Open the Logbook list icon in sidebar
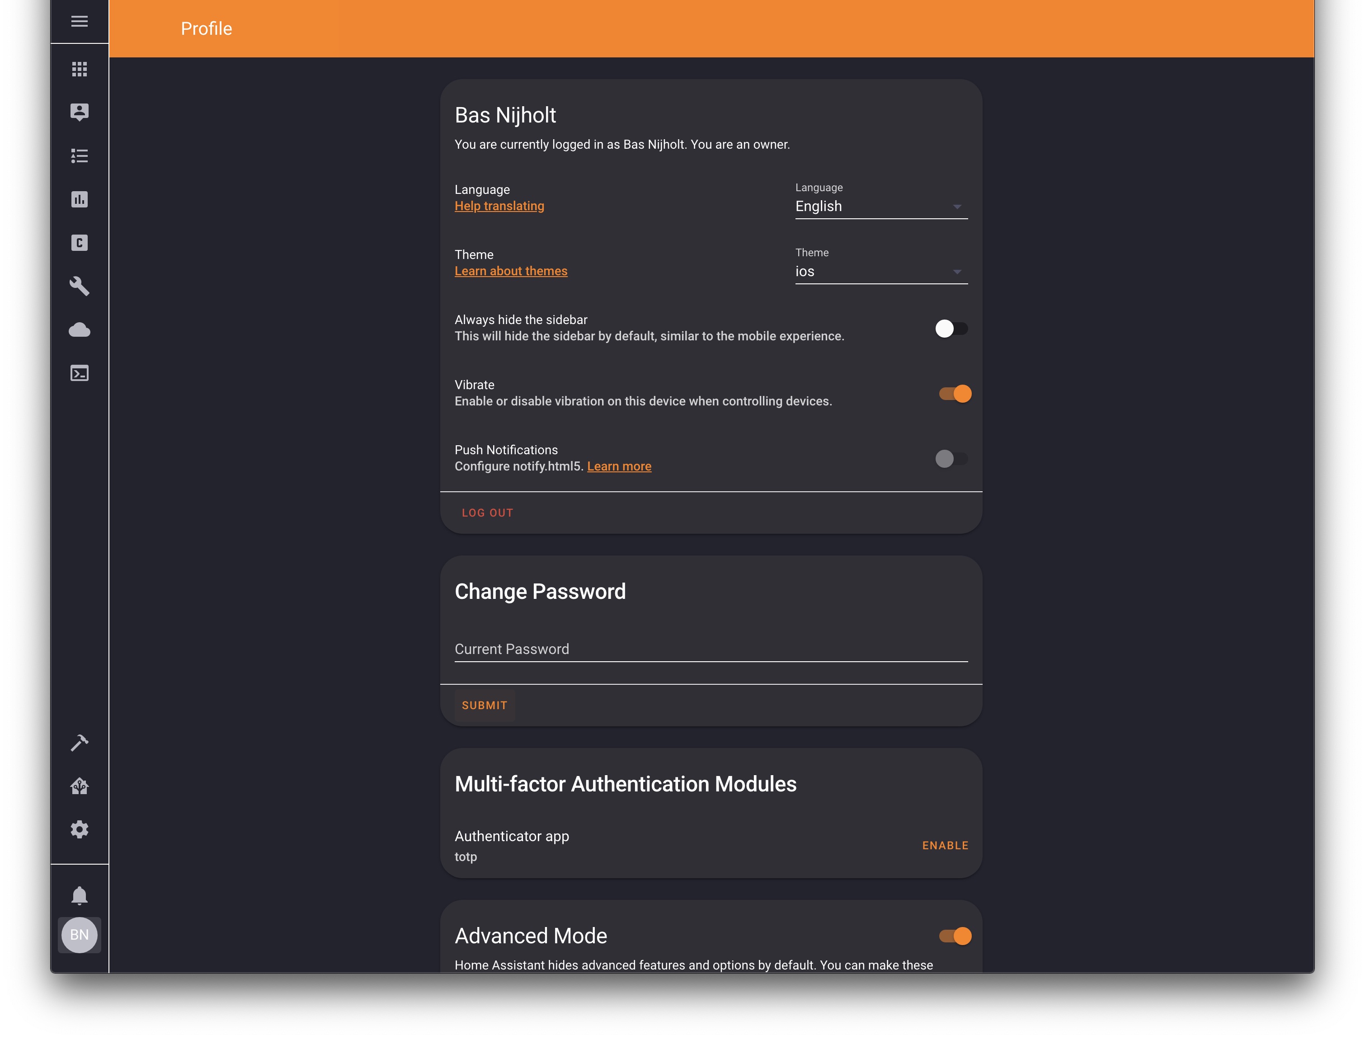Image resolution: width=1365 pixels, height=1040 pixels. 79,155
